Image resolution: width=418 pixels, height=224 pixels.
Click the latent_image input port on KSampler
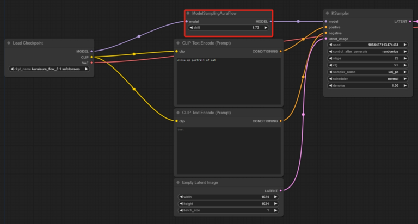(x=325, y=39)
